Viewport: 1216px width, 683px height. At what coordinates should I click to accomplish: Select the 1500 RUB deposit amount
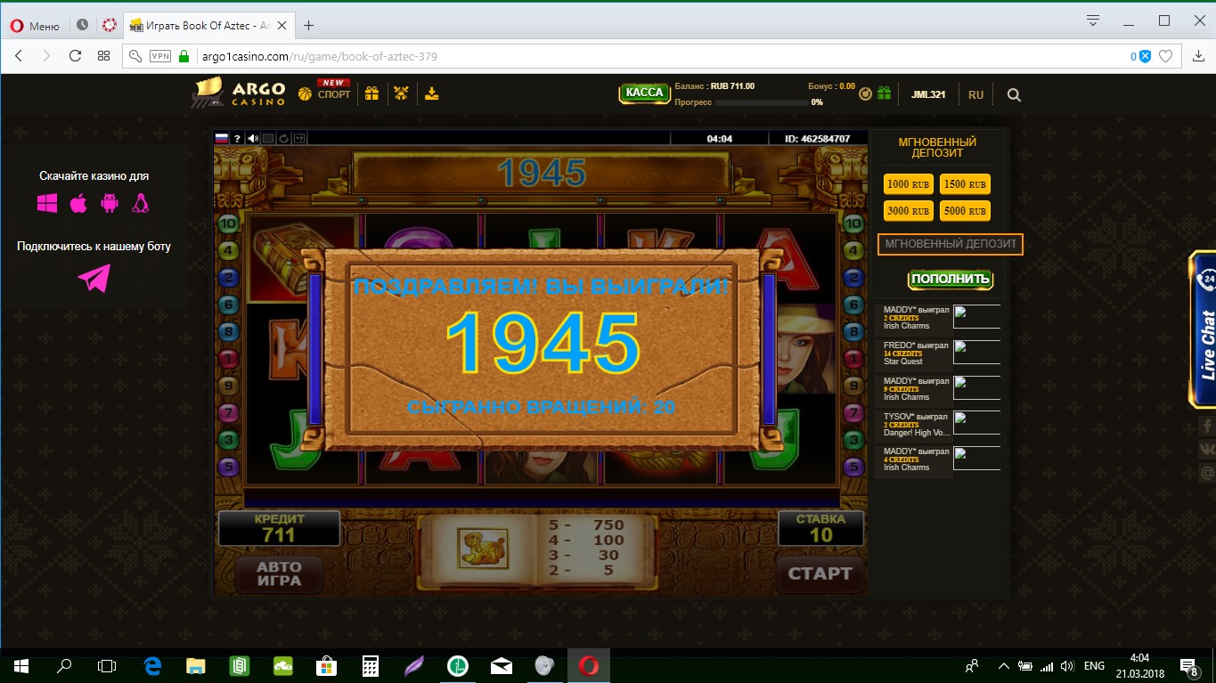tap(965, 184)
